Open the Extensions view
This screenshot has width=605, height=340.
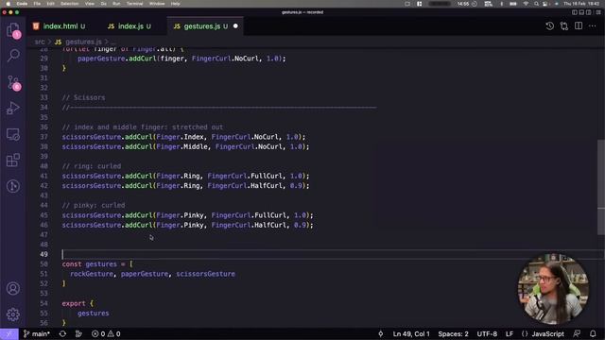(x=13, y=160)
